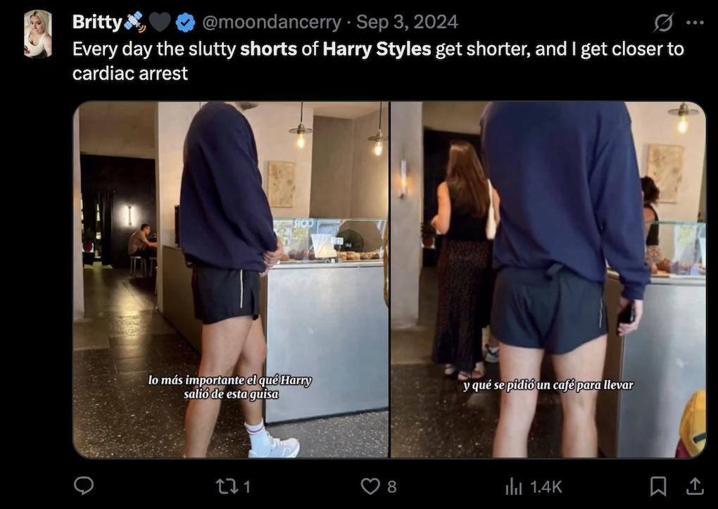The height and width of the screenshot is (509, 718).
Task: Click the Grok slashed-circle icon
Action: point(663,23)
